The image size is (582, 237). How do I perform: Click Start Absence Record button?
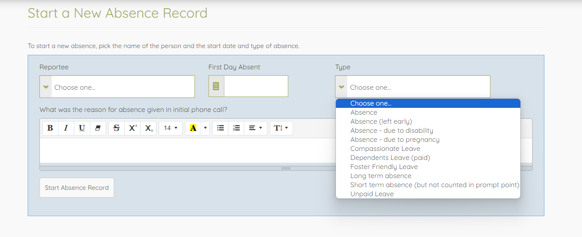77,188
